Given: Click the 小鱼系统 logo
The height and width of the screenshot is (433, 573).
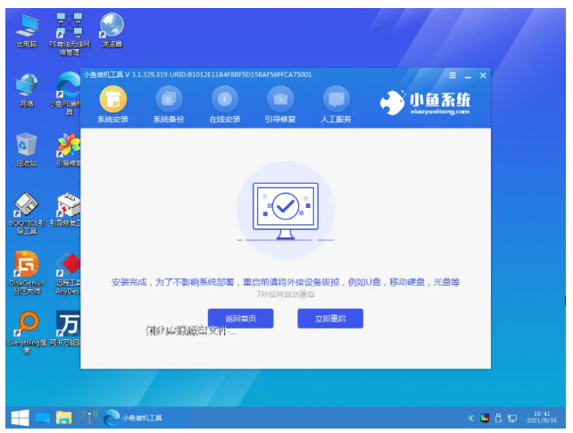Looking at the screenshot, I should (x=425, y=103).
